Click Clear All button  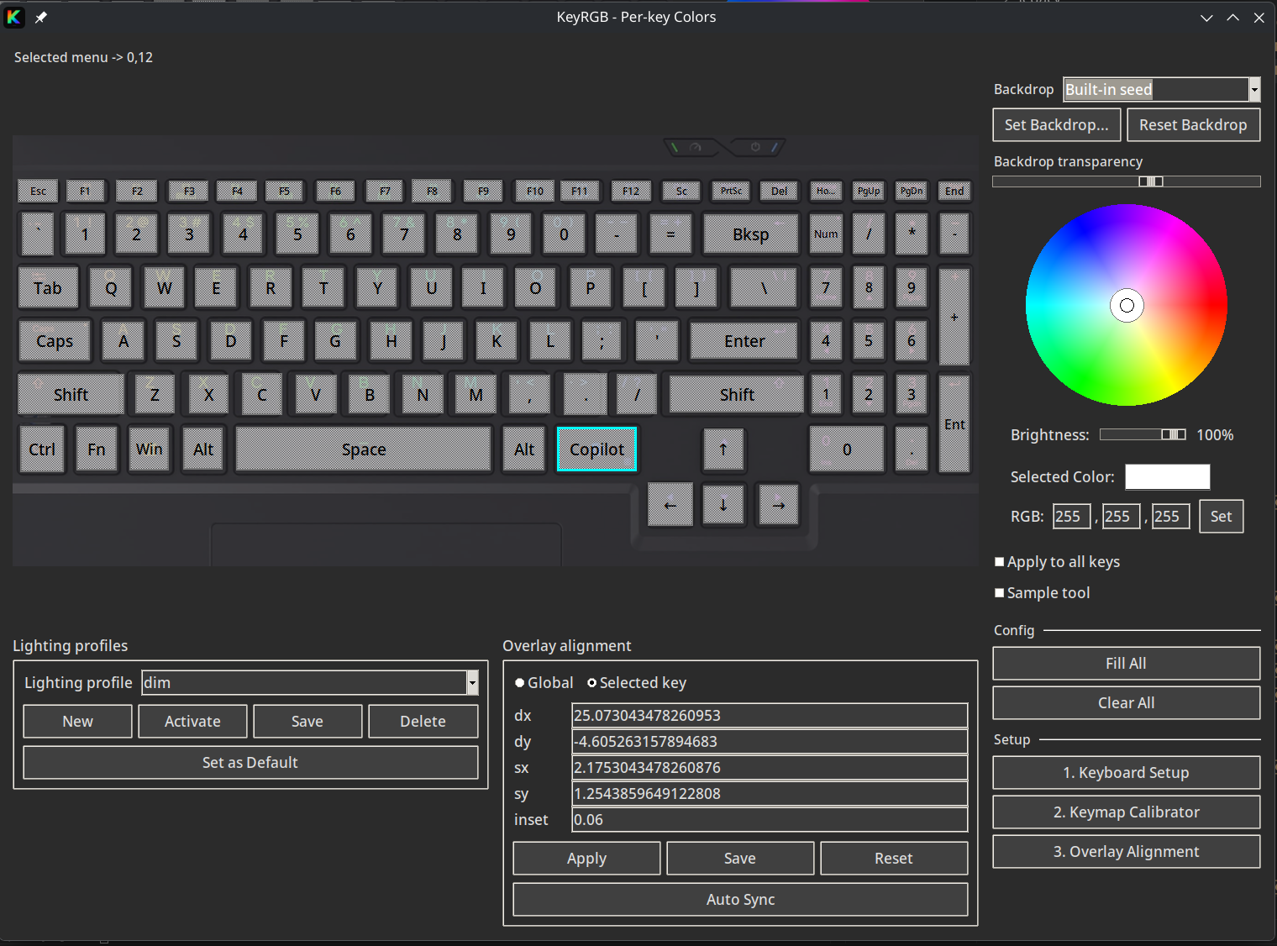1127,703
